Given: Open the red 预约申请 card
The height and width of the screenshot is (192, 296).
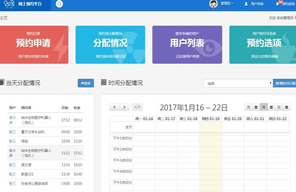Looking at the screenshot, I should coord(34,45).
